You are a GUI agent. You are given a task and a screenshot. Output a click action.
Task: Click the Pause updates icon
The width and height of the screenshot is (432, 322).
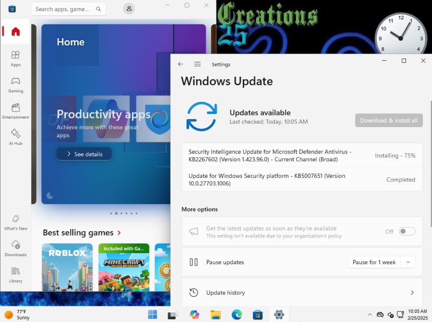pyautogui.click(x=194, y=262)
